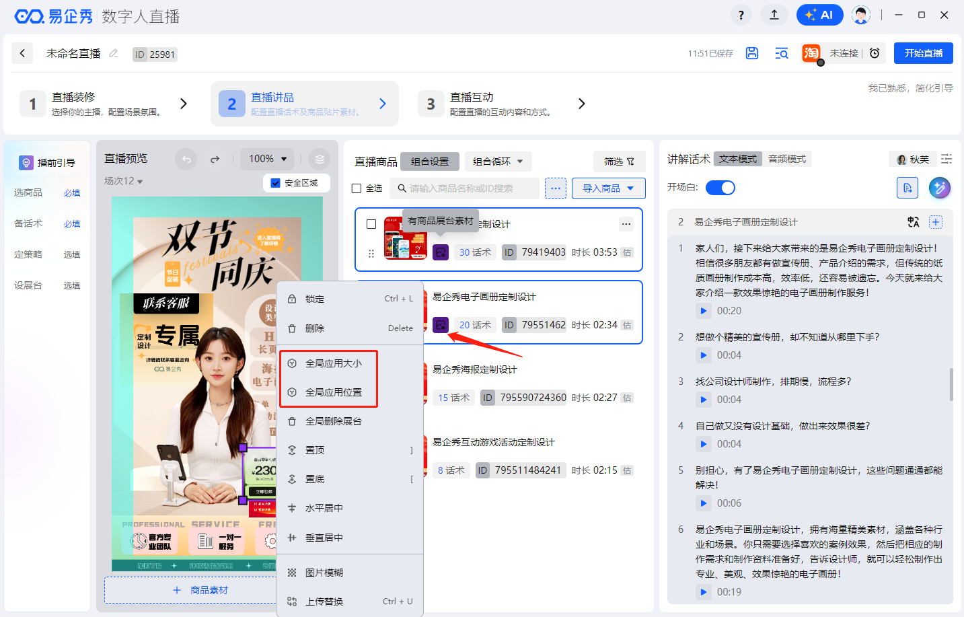The width and height of the screenshot is (964, 617).
Task: Switch to 文本模式 tab
Action: point(738,159)
